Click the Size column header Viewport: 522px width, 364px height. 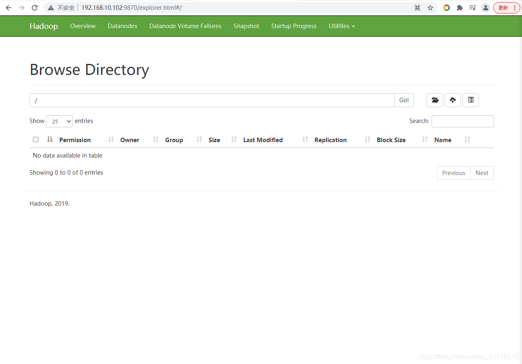pos(214,140)
